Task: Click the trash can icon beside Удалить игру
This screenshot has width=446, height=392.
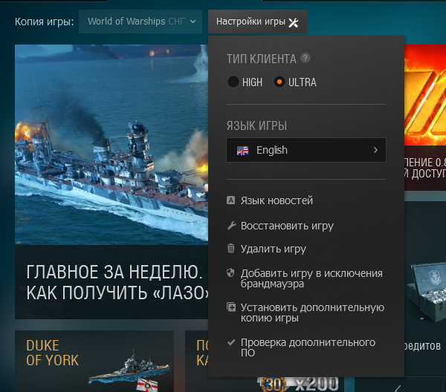Action: pyautogui.click(x=231, y=248)
